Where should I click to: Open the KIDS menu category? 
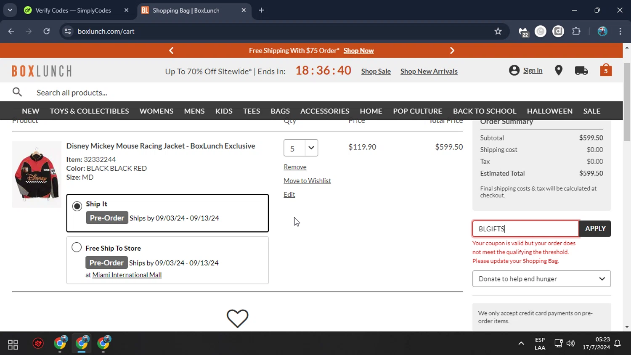[x=224, y=111]
